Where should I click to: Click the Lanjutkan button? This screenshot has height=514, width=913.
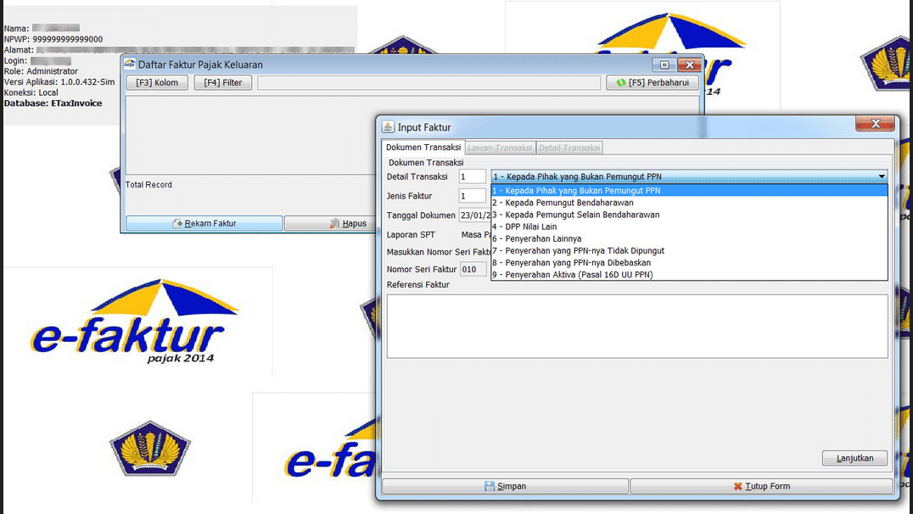(854, 458)
